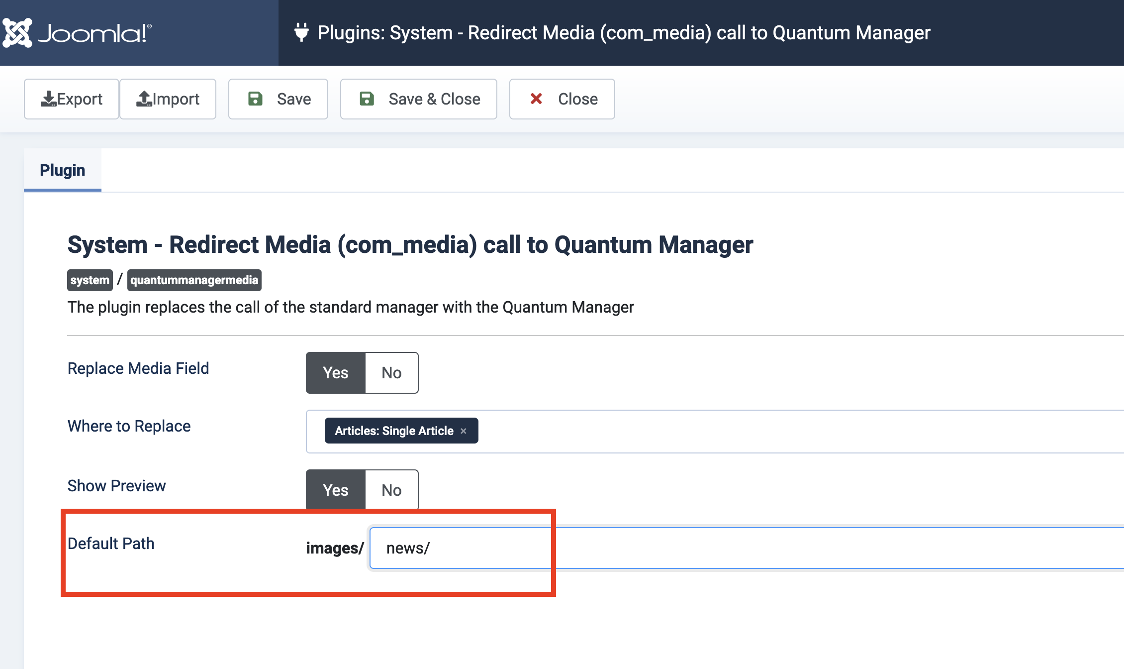Click the Joomla logo icon
Image resolution: width=1124 pixels, height=669 pixels.
17,33
